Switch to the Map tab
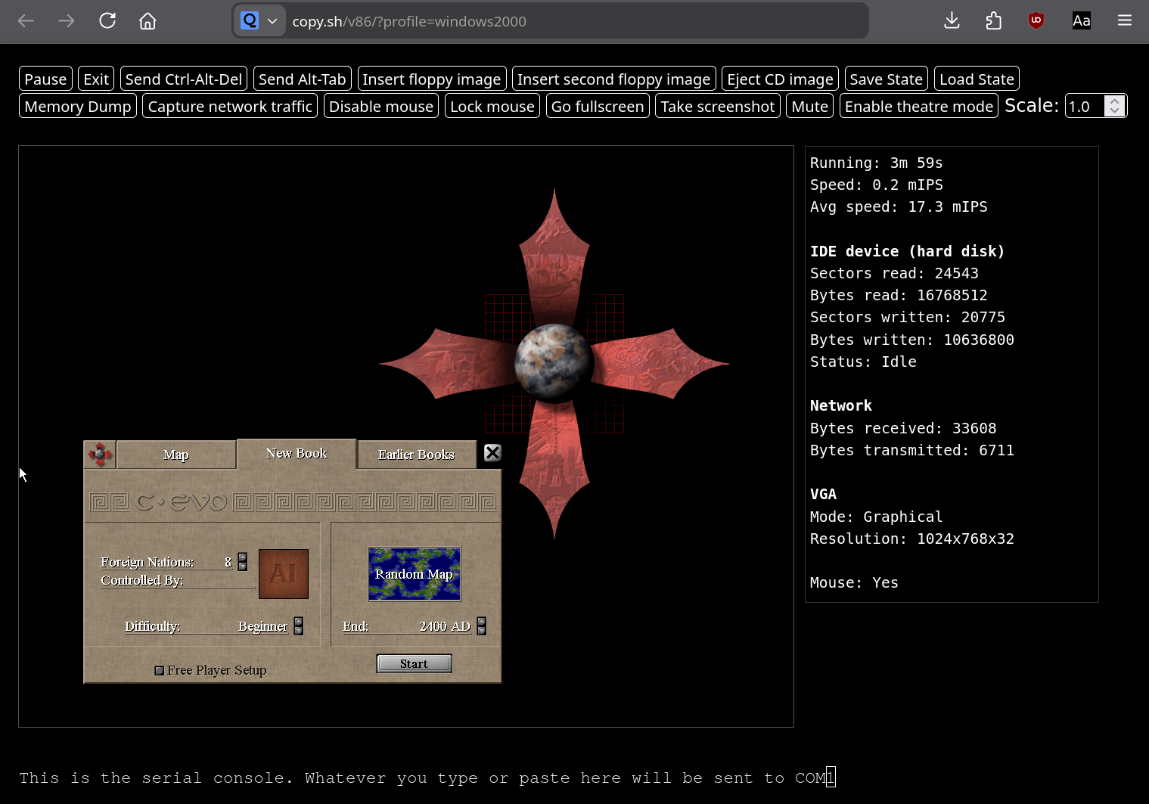Viewport: 1149px width, 804px height. (x=176, y=455)
